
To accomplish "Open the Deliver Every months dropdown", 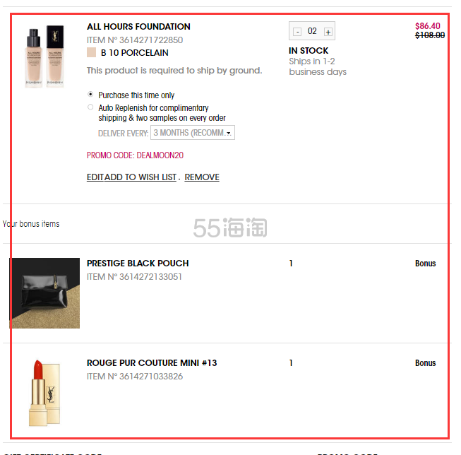I will [x=193, y=132].
